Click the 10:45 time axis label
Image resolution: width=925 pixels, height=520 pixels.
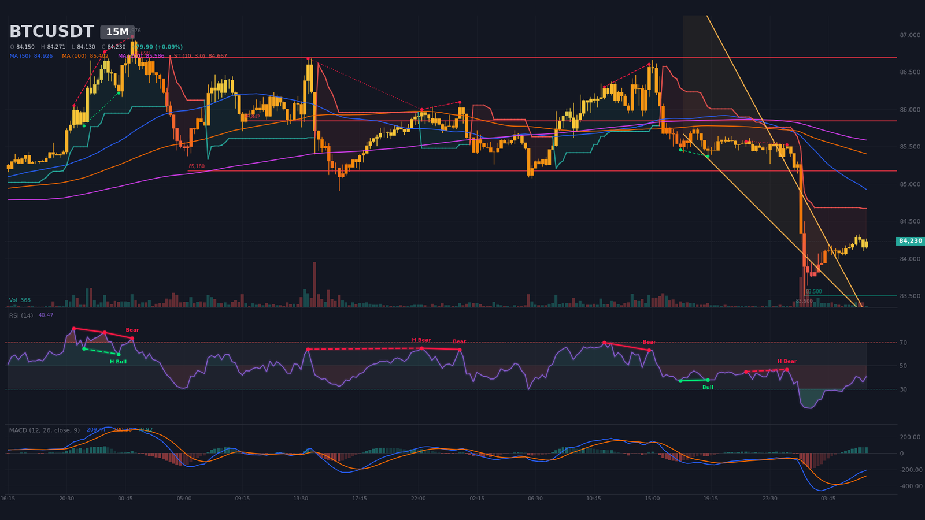click(x=594, y=499)
